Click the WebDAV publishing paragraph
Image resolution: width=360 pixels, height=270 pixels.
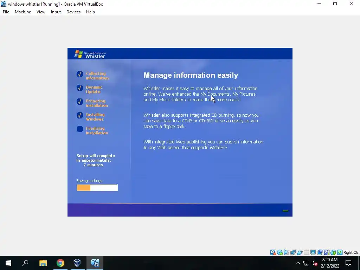pyautogui.click(x=204, y=144)
